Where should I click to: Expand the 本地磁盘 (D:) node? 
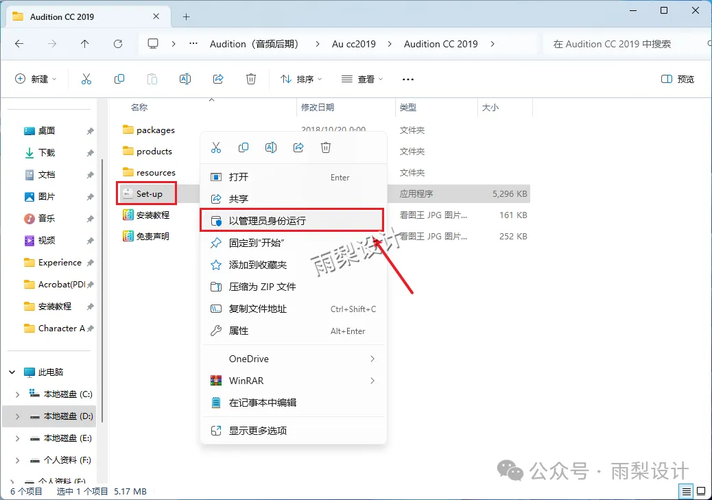pyautogui.click(x=17, y=416)
